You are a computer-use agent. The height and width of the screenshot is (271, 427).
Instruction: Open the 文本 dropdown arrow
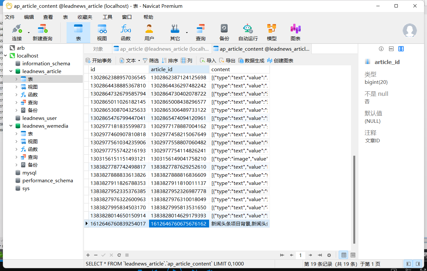pyautogui.click(x=139, y=61)
